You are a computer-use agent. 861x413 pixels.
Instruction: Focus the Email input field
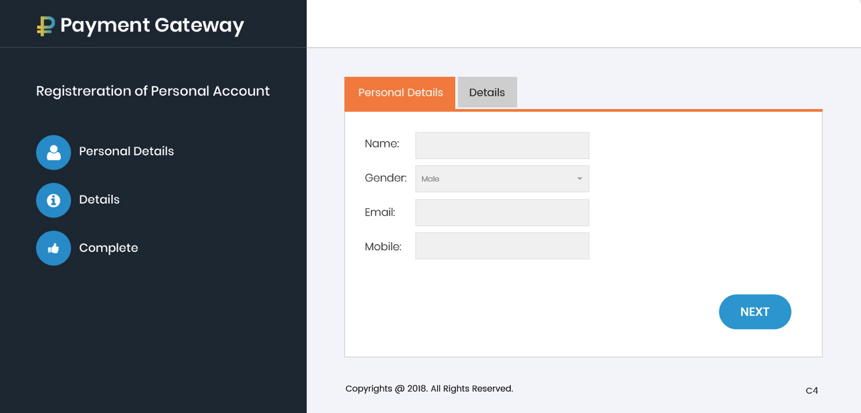pos(502,213)
